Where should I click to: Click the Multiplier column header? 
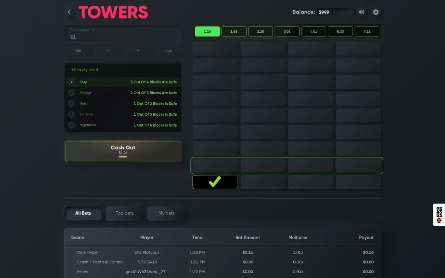click(298, 238)
